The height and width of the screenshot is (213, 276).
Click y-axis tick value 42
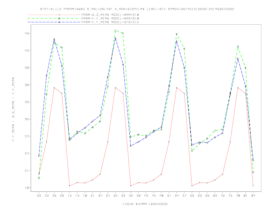pos(26,50)
